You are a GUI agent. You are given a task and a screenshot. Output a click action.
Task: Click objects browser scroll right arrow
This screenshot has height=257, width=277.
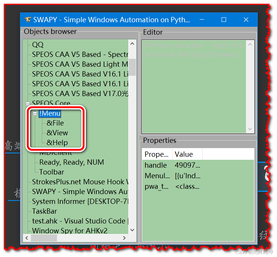point(124,238)
